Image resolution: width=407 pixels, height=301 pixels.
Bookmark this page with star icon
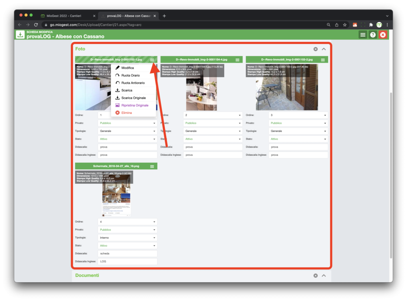[x=345, y=25]
